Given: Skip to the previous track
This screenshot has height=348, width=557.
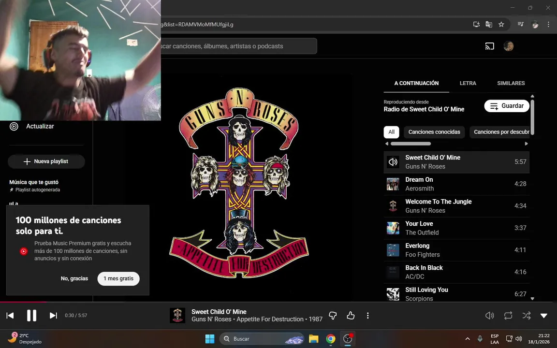Looking at the screenshot, I should (x=10, y=315).
